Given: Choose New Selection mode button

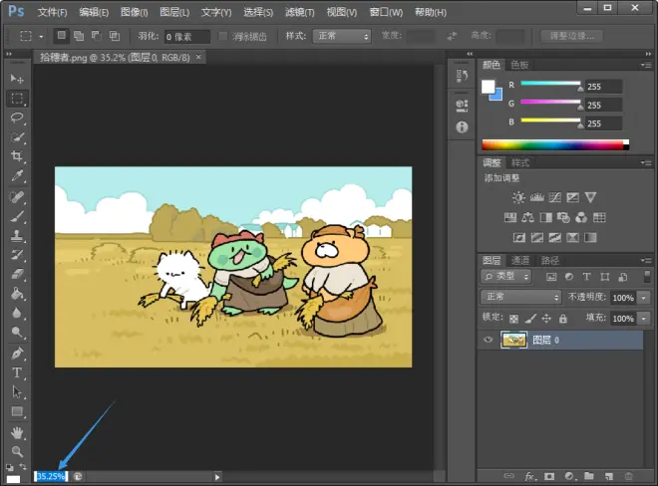Looking at the screenshot, I should coord(61,36).
